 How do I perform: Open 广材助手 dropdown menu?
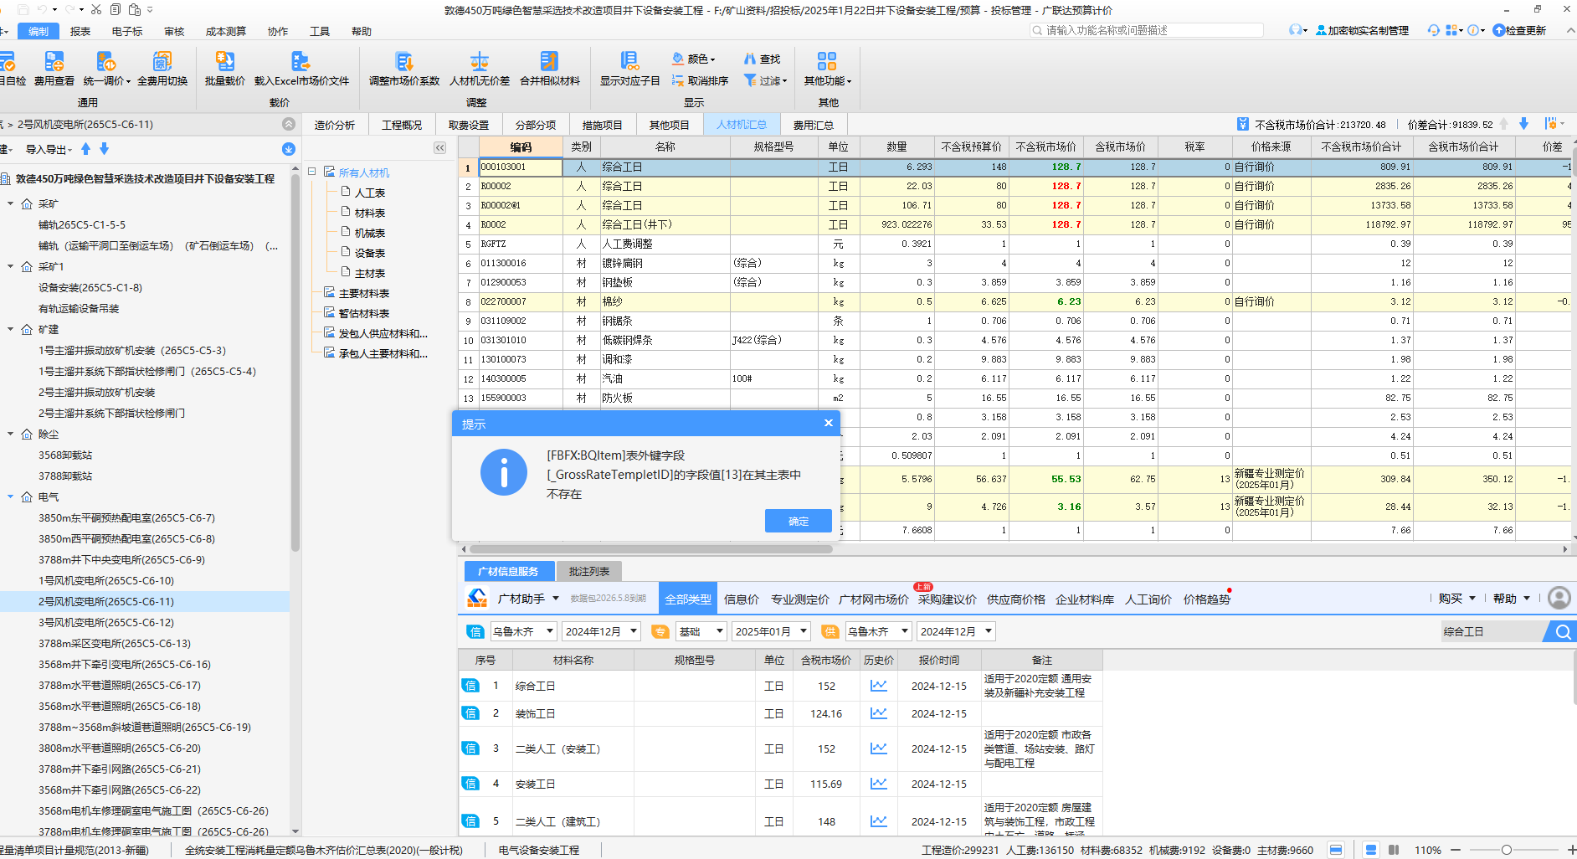pos(528,599)
